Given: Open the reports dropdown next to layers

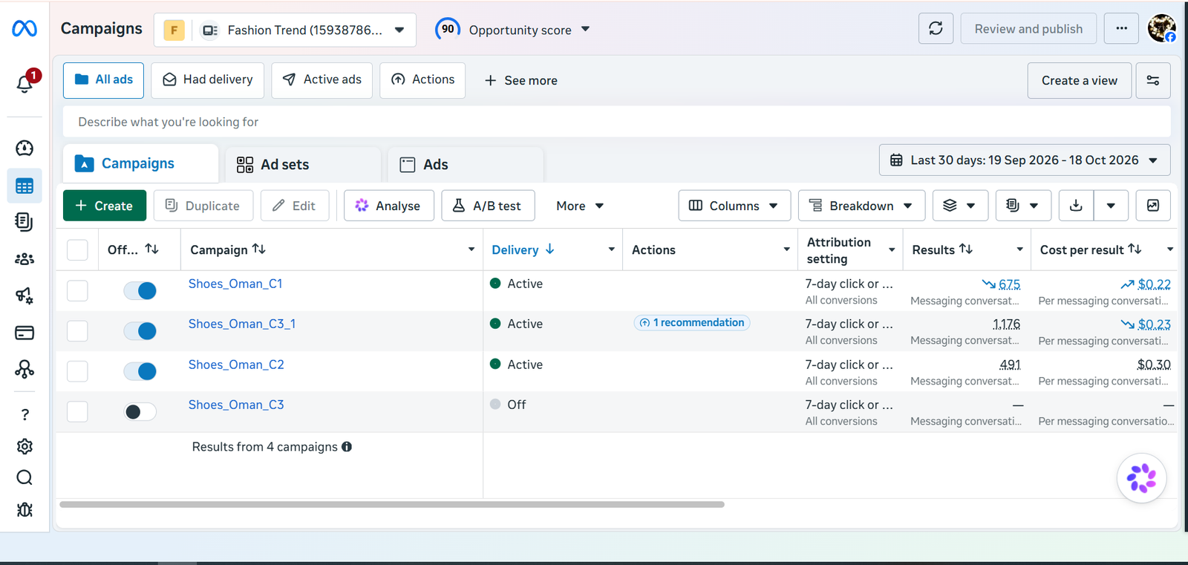Looking at the screenshot, I should tap(1023, 206).
